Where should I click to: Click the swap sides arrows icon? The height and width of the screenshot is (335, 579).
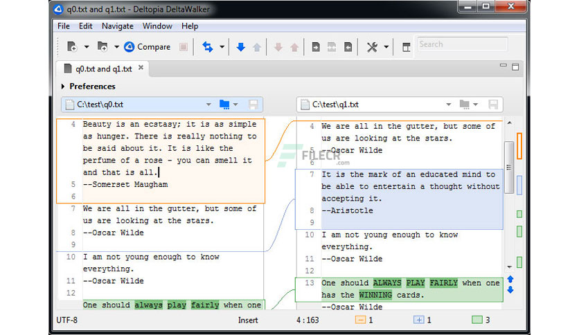pyautogui.click(x=208, y=47)
